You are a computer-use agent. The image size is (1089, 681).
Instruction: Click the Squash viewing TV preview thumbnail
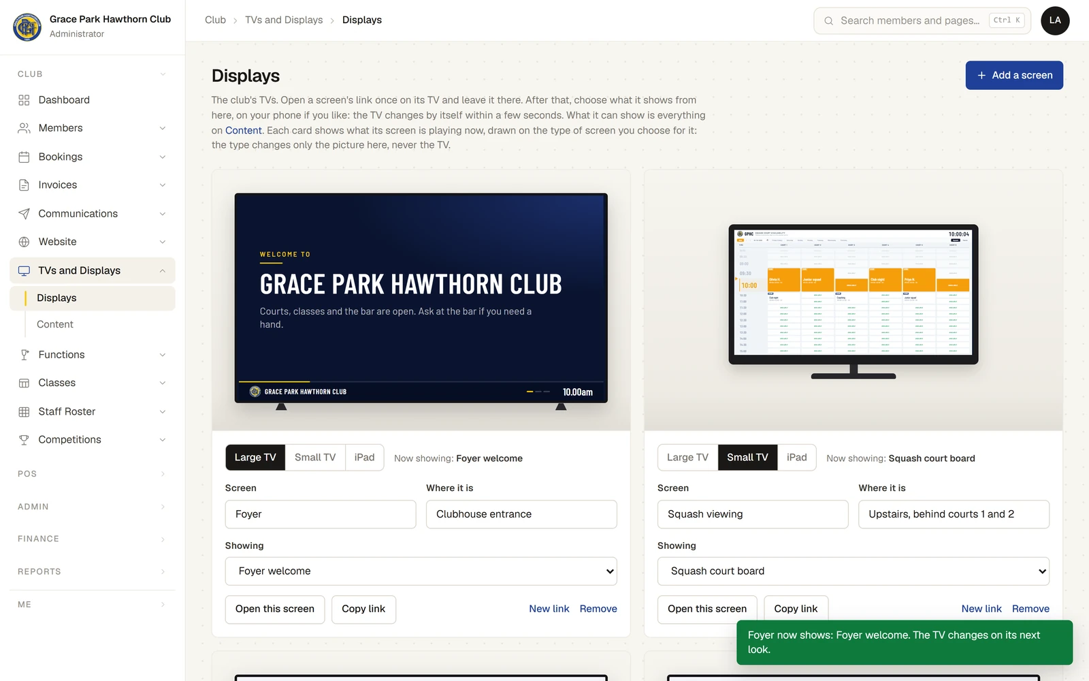point(854,302)
